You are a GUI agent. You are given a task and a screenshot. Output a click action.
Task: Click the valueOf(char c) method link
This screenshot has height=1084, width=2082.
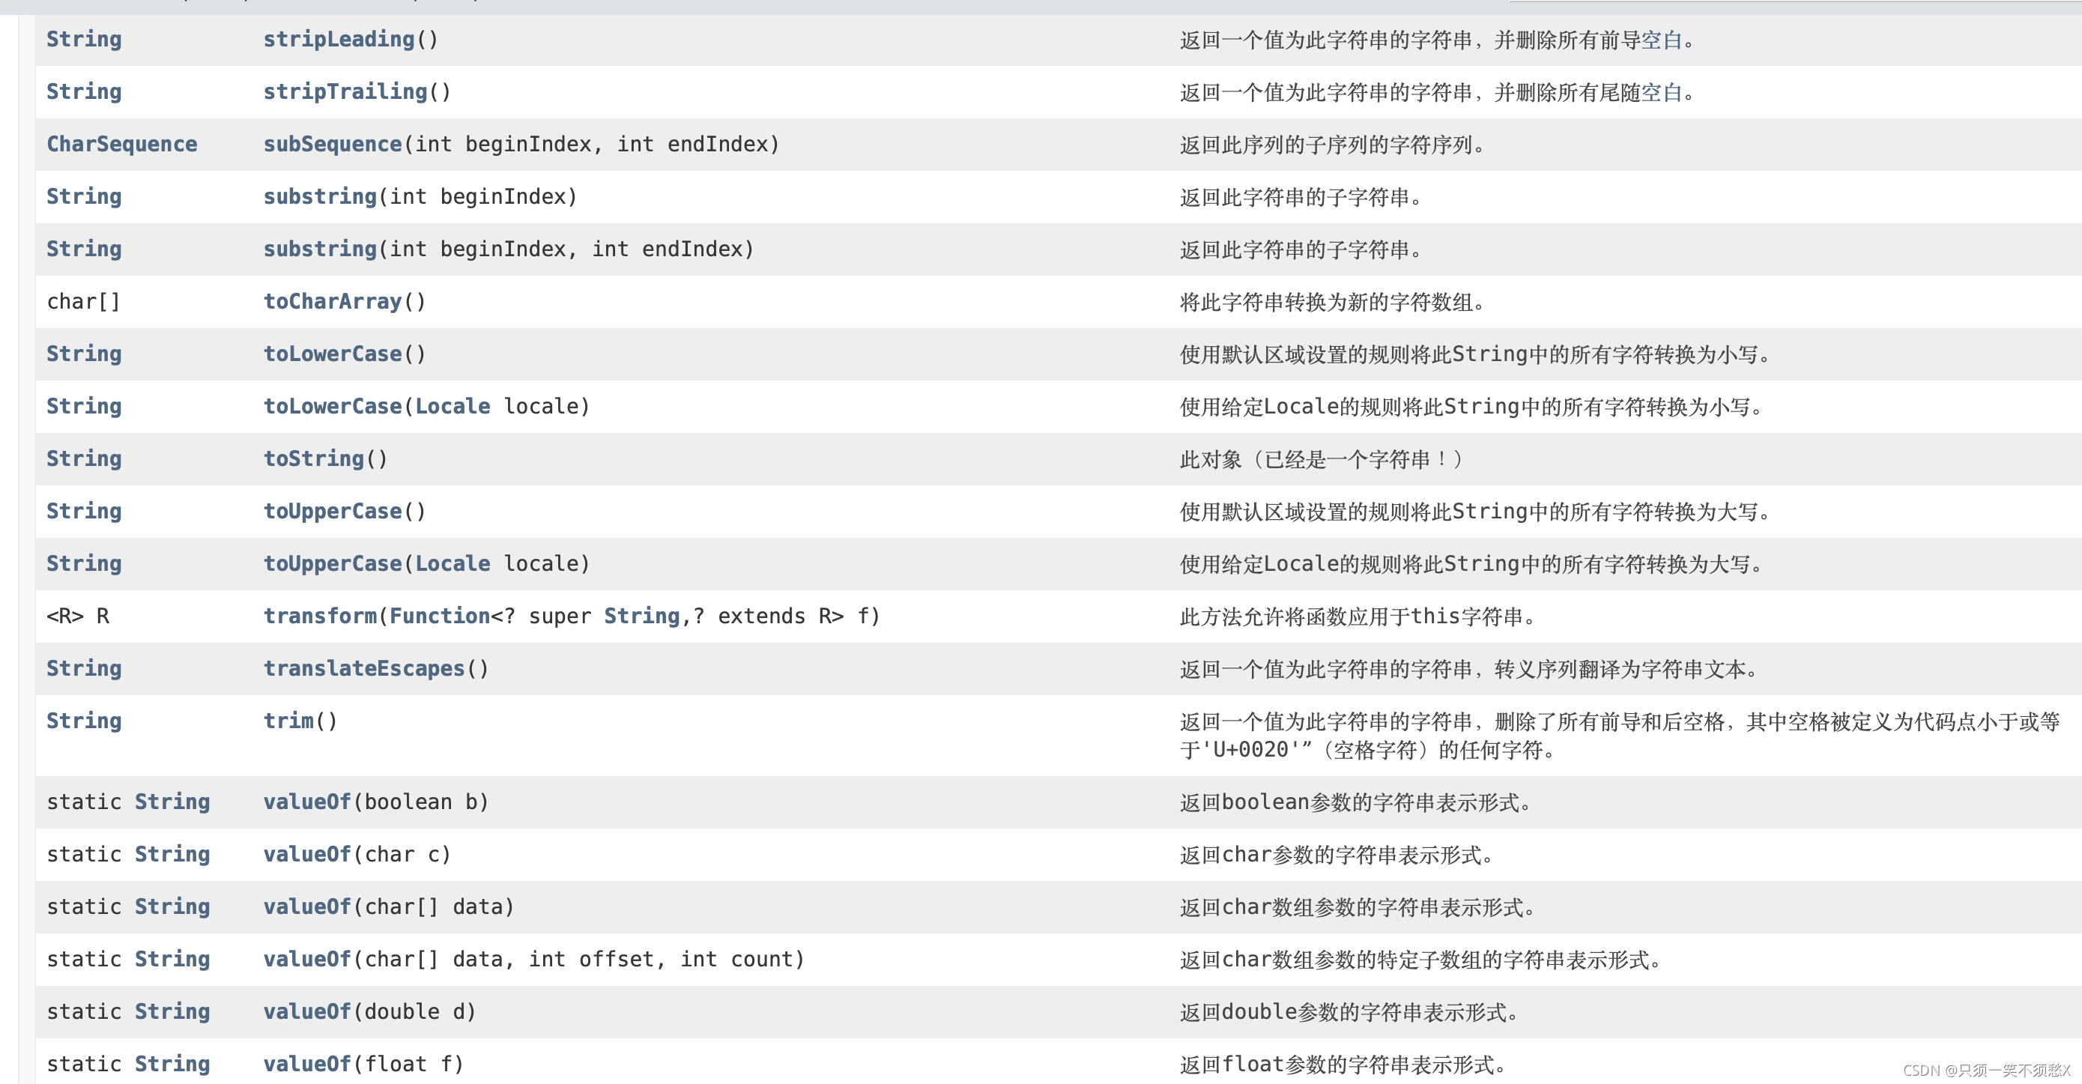tap(307, 855)
